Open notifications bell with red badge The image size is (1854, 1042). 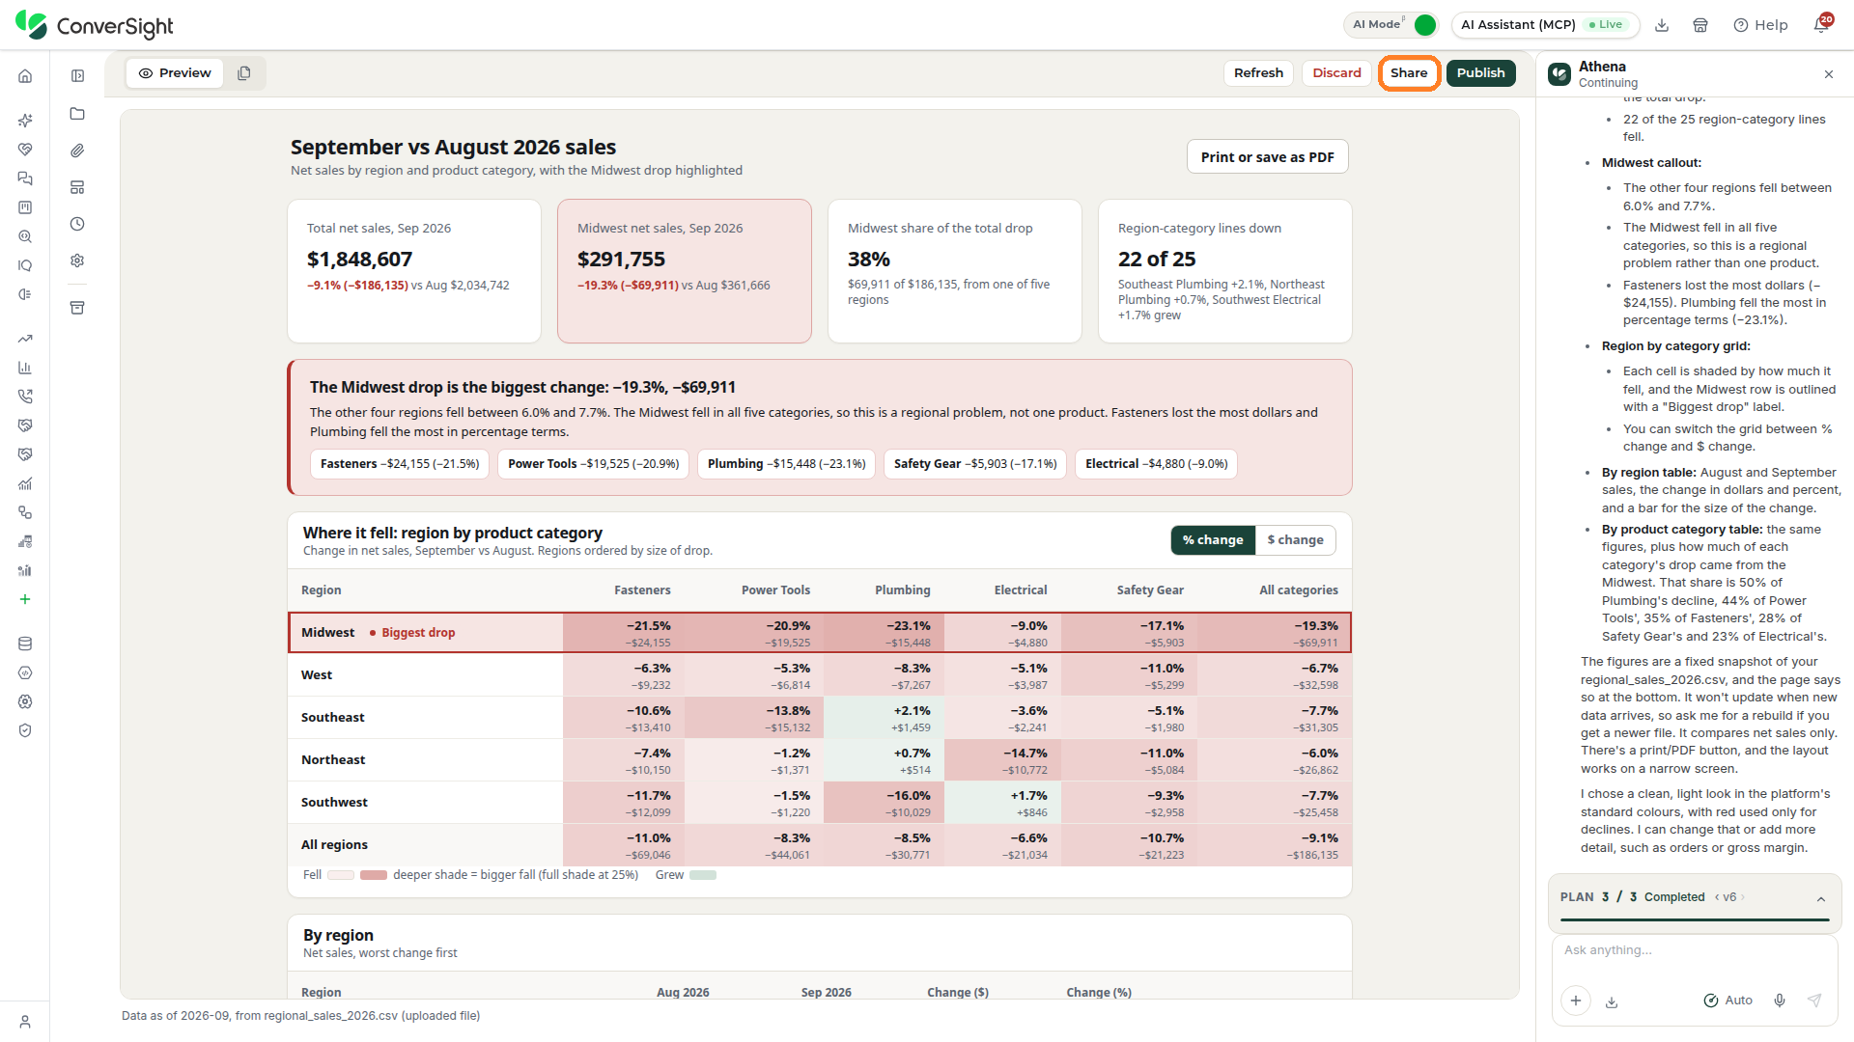click(1821, 24)
